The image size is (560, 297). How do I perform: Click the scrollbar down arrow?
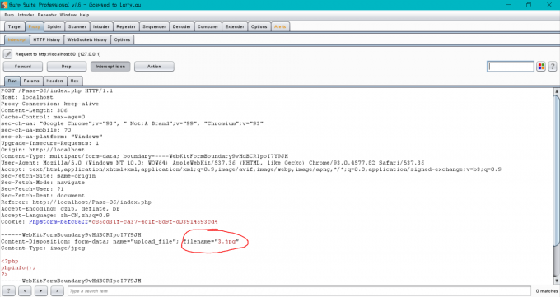557,281
